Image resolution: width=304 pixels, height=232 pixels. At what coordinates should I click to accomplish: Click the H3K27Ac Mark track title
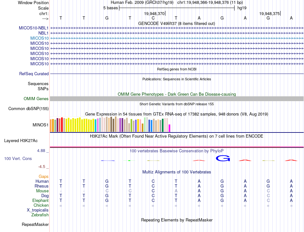click(x=176, y=136)
